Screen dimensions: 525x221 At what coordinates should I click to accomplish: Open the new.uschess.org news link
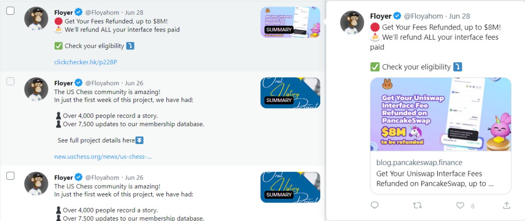click(x=103, y=157)
